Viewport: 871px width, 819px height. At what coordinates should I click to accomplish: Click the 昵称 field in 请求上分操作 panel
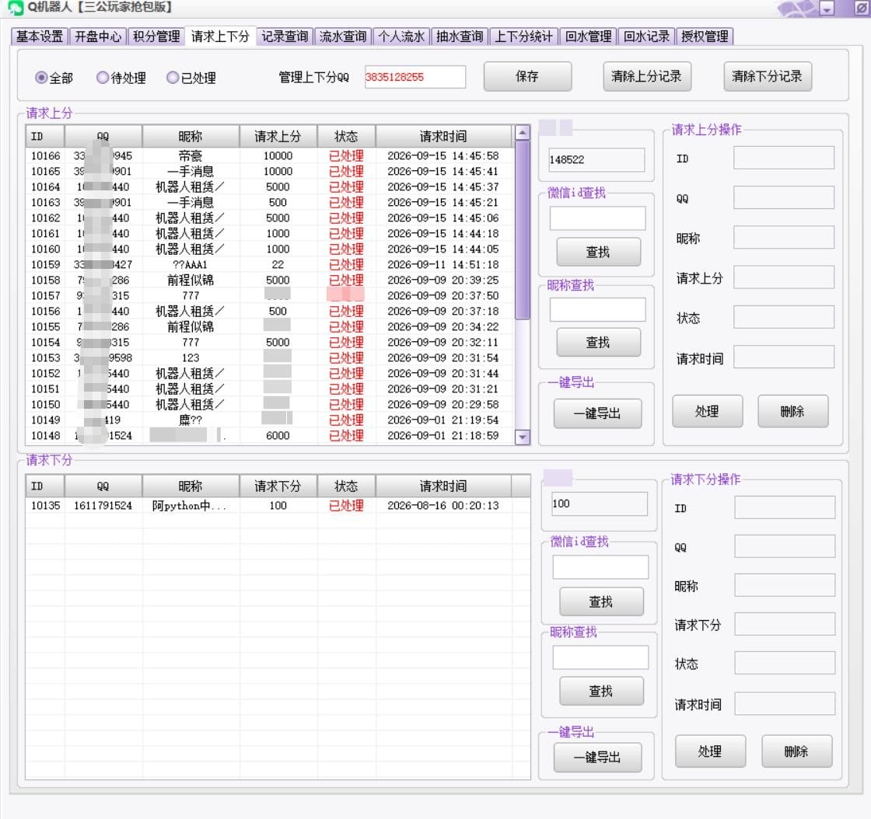pos(783,238)
